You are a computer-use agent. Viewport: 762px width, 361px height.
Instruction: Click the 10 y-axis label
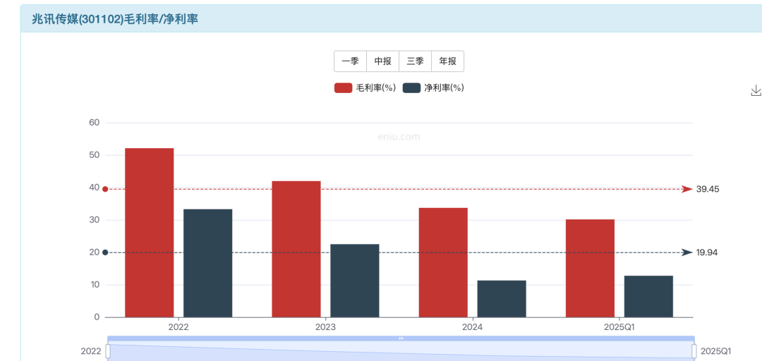95,286
